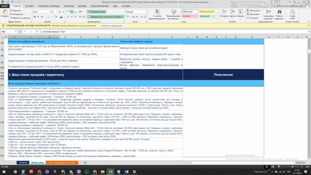
Task: Toggle Wrap Text (Перенести текст)
Action: tap(96, 12)
